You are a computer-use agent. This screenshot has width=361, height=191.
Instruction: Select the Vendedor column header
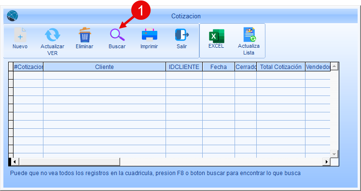pos(318,67)
